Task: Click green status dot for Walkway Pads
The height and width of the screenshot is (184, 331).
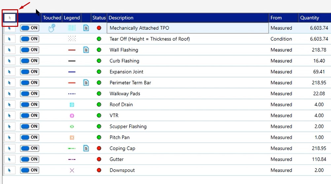Action: pos(99,94)
